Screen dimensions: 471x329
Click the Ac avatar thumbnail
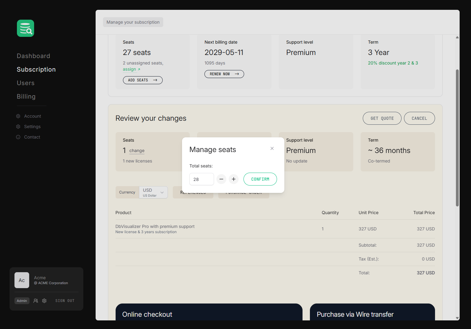[x=22, y=280]
